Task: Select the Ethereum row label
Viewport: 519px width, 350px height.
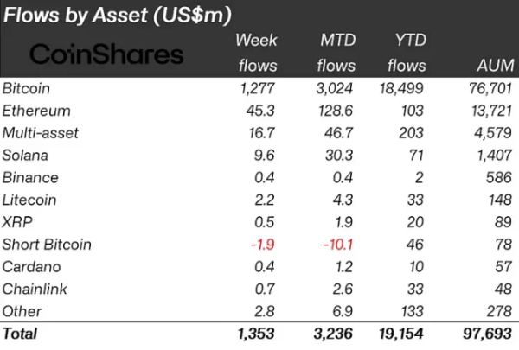Action: [36, 111]
